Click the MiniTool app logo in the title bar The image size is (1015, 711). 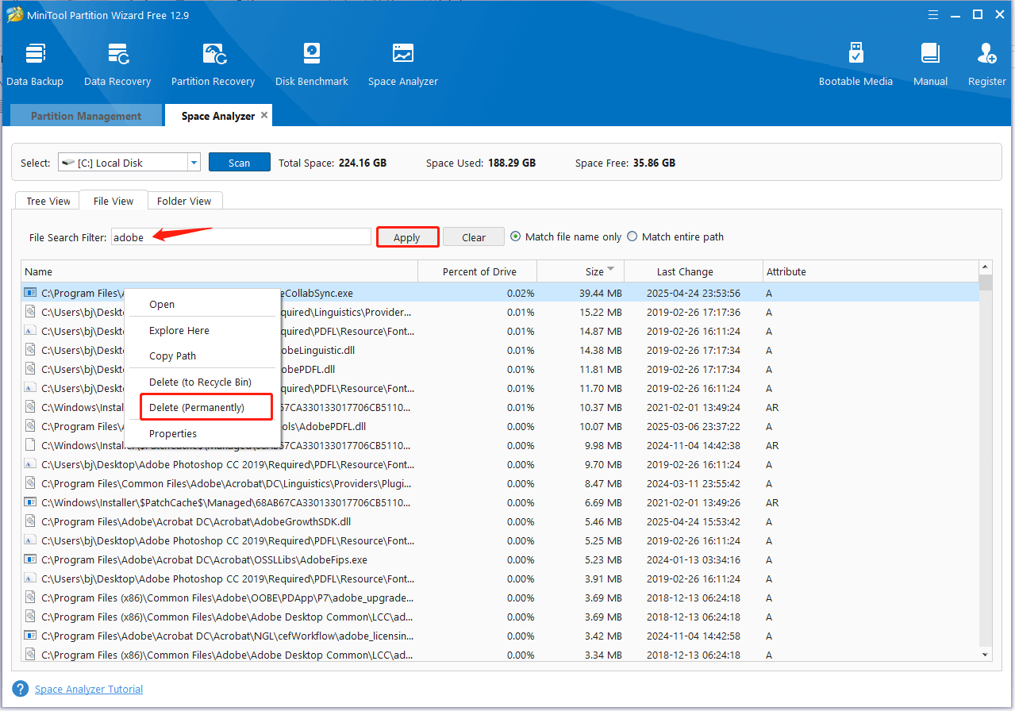(x=14, y=14)
